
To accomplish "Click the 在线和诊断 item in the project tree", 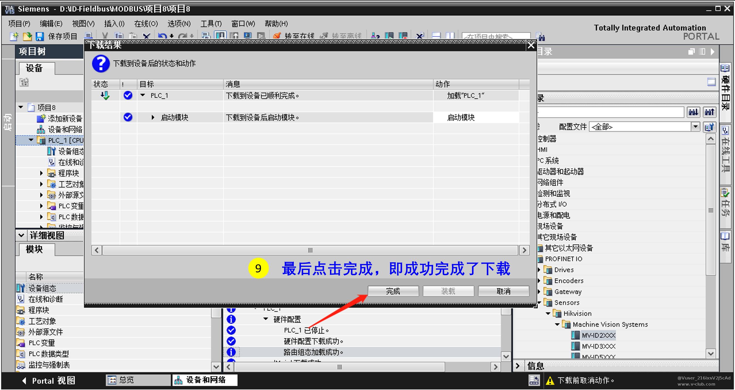I will point(71,162).
